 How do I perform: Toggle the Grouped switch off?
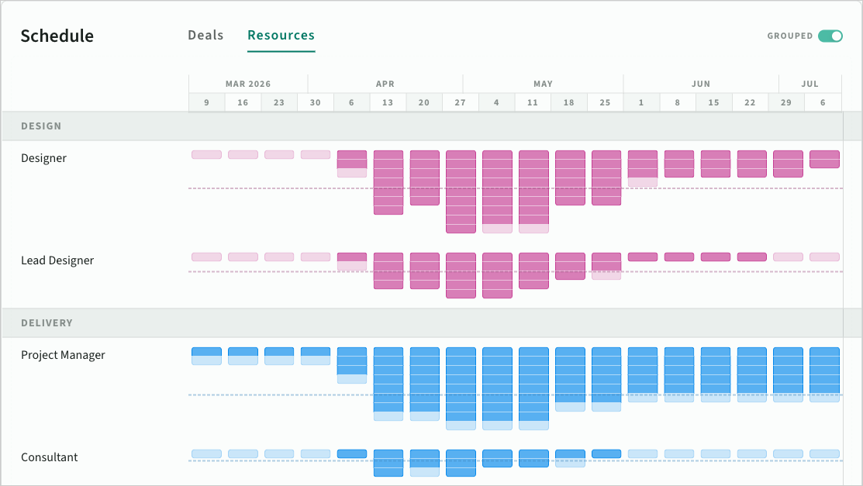[x=830, y=36]
